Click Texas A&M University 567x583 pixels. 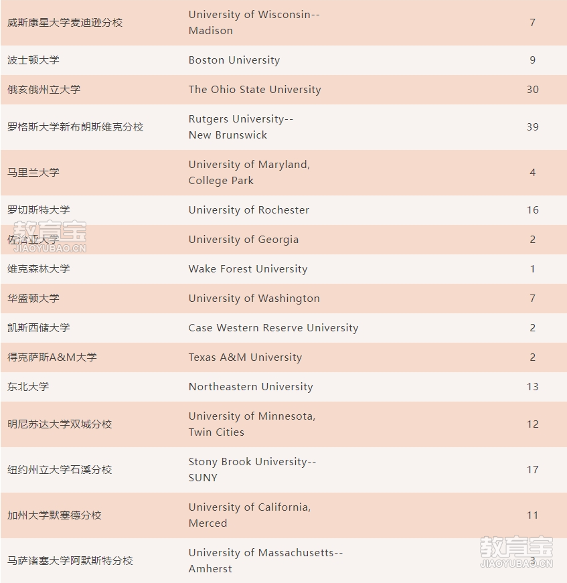245,357
